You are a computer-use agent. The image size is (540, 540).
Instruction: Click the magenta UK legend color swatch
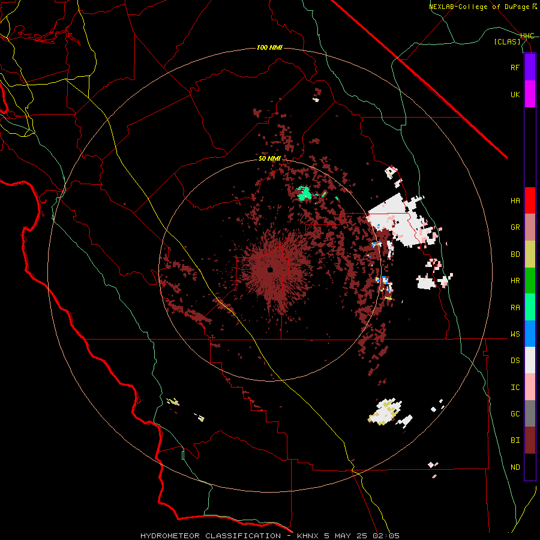530,94
